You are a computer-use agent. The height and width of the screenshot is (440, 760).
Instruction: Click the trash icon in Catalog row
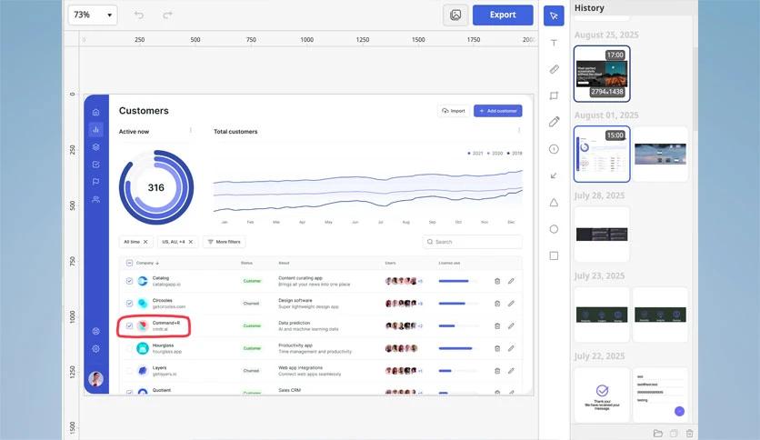tap(497, 281)
